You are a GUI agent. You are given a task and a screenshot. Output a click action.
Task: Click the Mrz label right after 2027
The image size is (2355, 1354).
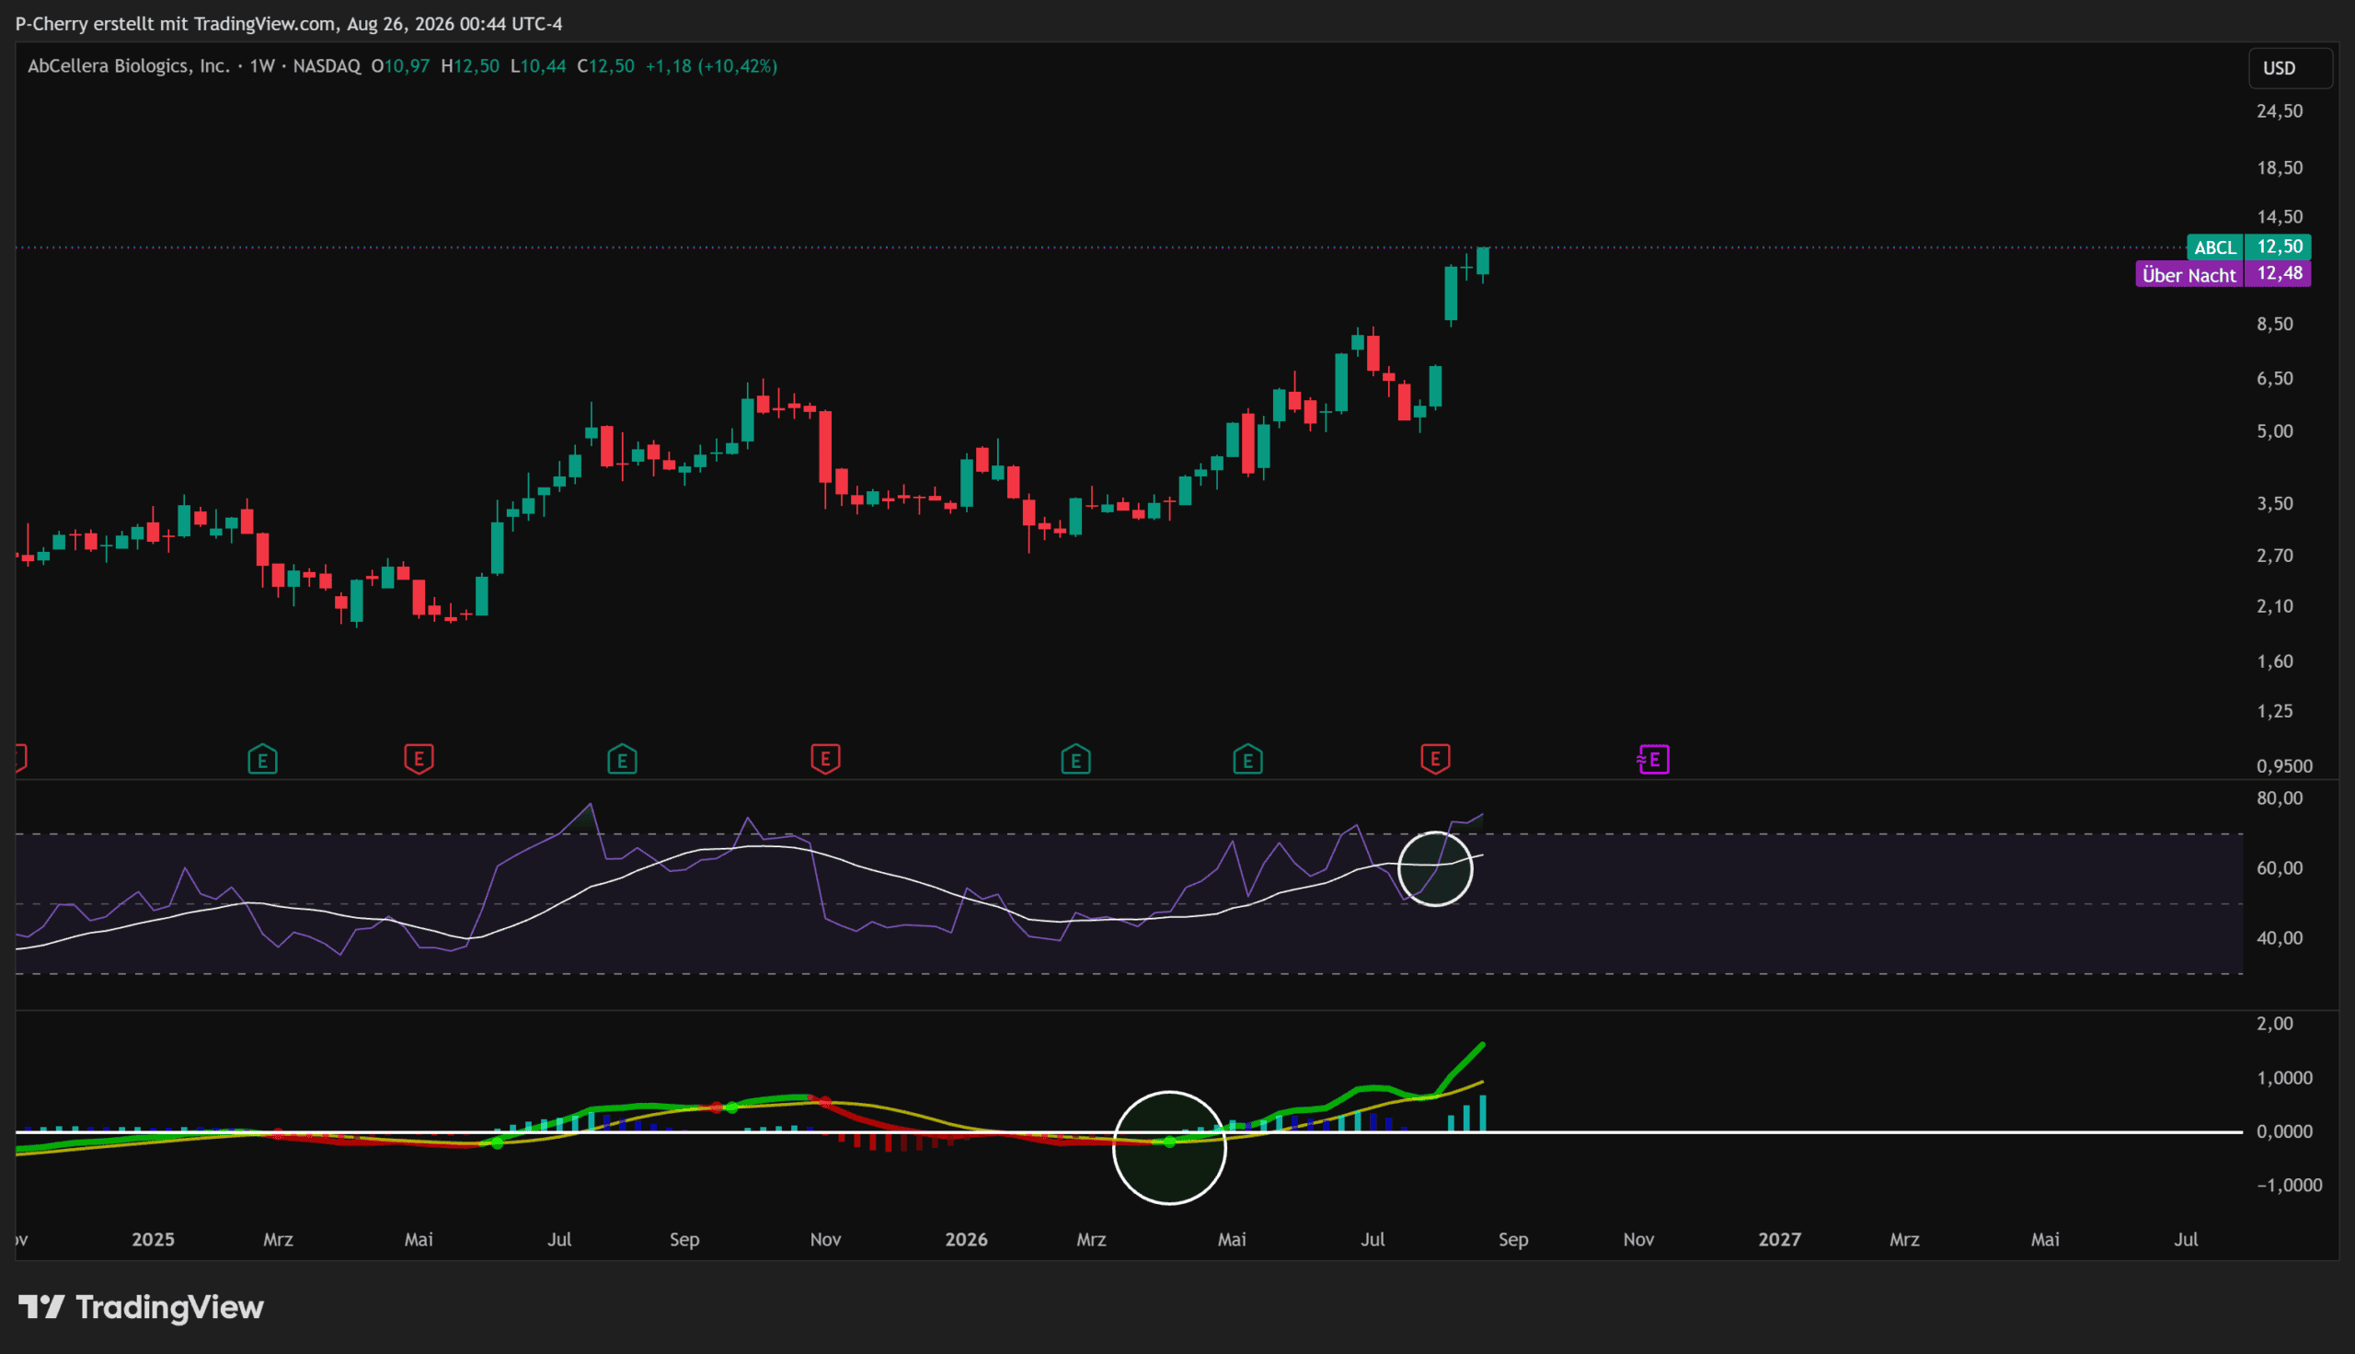point(1904,1240)
